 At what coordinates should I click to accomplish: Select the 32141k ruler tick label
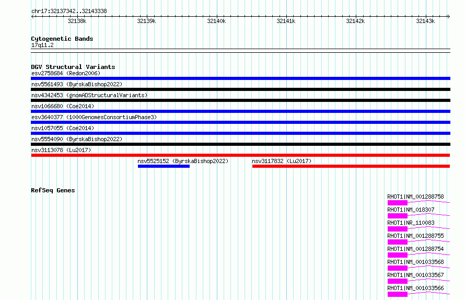(x=286, y=21)
